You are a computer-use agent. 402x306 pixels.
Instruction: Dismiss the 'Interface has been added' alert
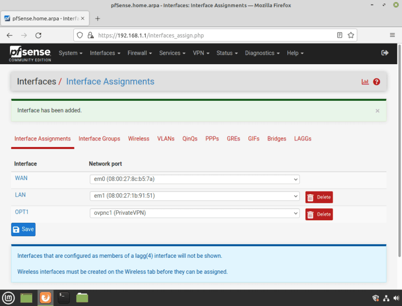coord(377,111)
